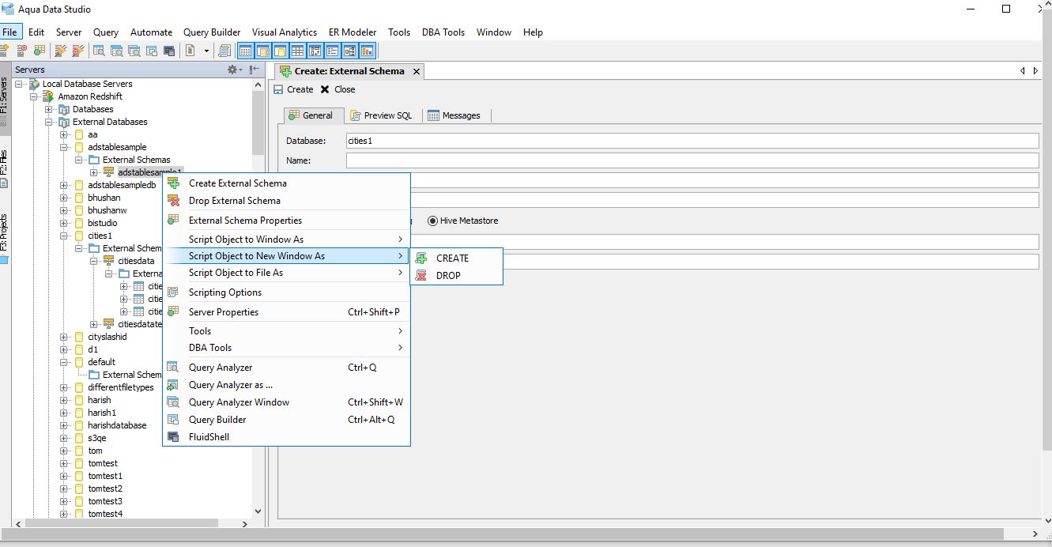The height and width of the screenshot is (547, 1052).
Task: Click the External Databases folder icon
Action: click(x=64, y=122)
